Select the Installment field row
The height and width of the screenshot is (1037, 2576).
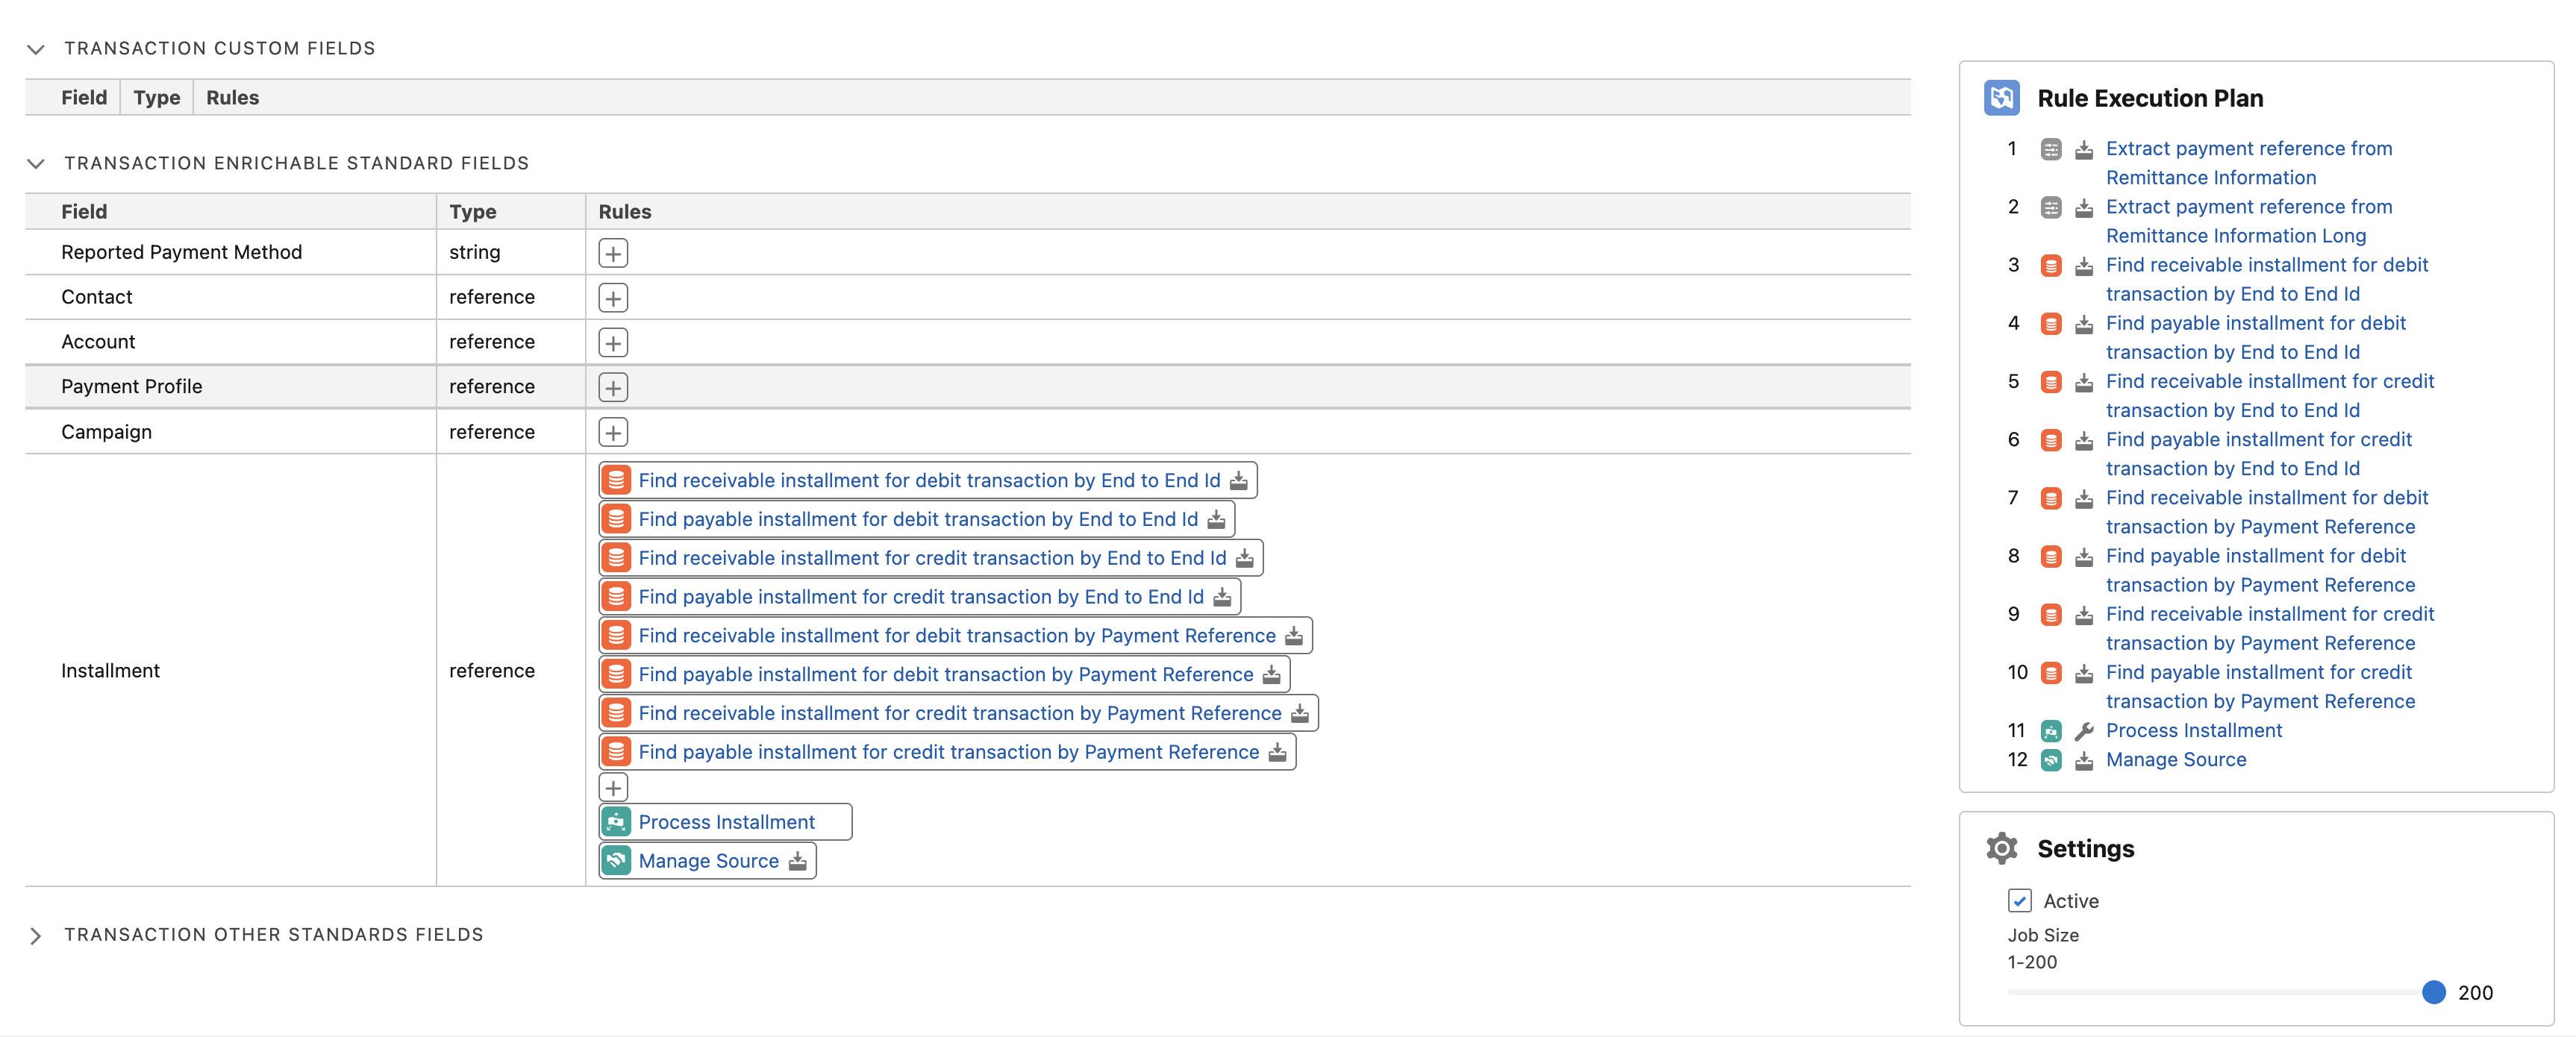110,670
